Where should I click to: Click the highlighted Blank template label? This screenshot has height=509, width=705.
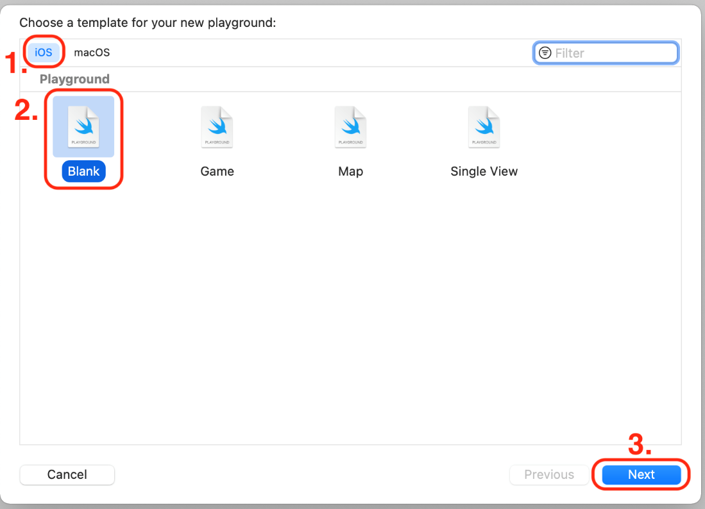tap(83, 171)
